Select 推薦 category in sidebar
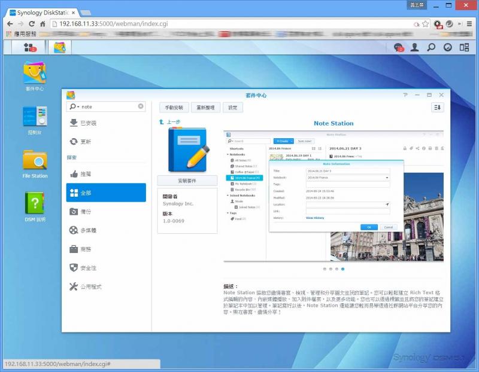Screen dimensions: 479x372 click(x=106, y=174)
